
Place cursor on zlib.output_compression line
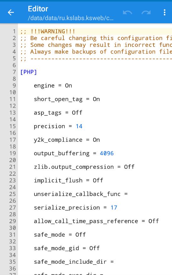tap(84, 167)
